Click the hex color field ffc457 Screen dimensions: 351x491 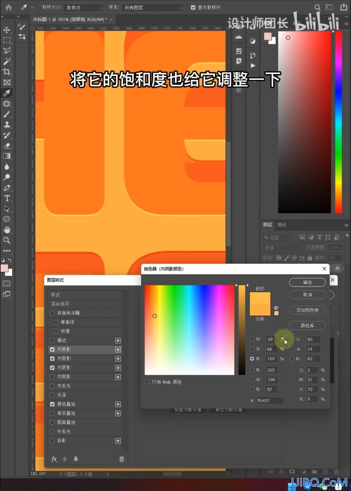pyautogui.click(x=270, y=400)
